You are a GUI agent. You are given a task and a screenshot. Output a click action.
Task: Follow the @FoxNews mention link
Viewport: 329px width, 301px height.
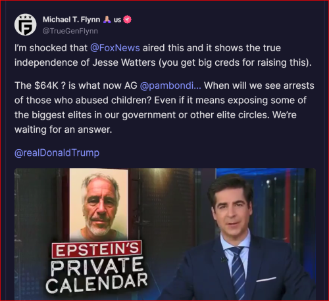point(115,48)
